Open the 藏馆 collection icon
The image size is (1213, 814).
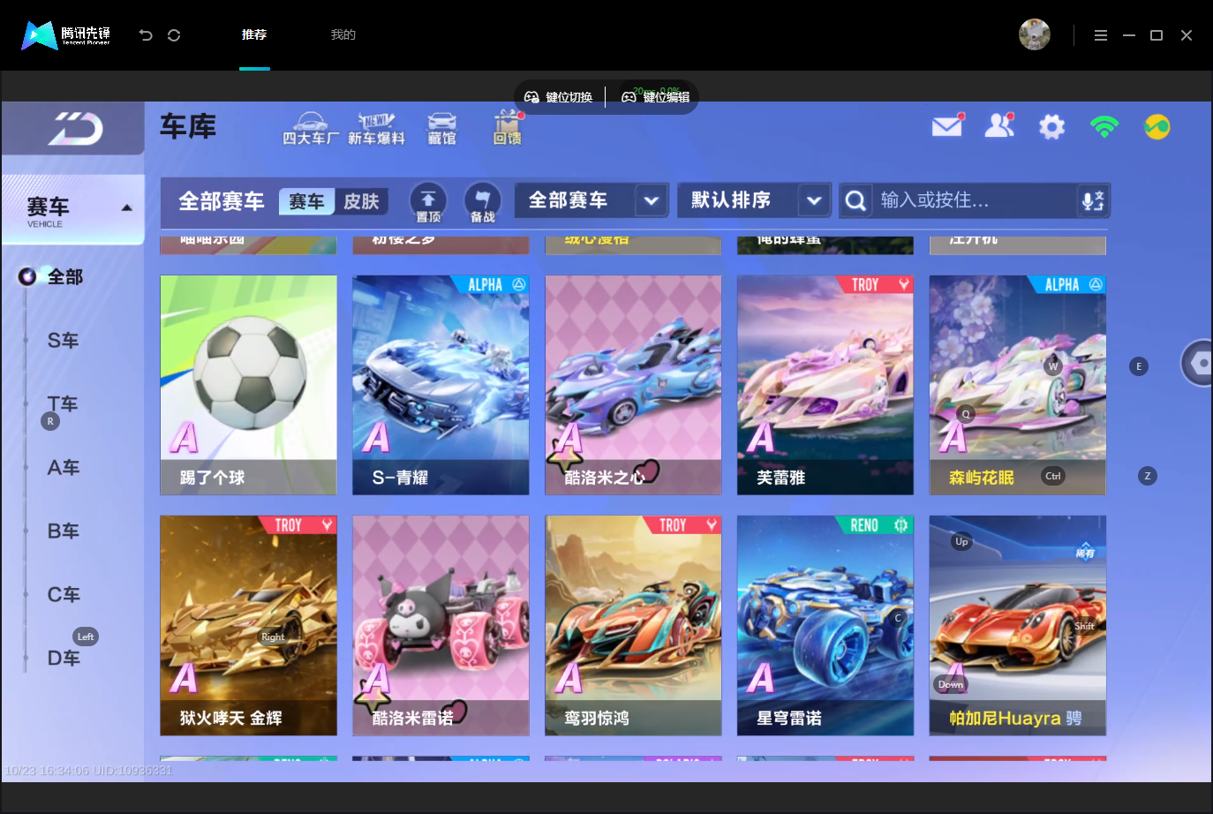point(441,129)
